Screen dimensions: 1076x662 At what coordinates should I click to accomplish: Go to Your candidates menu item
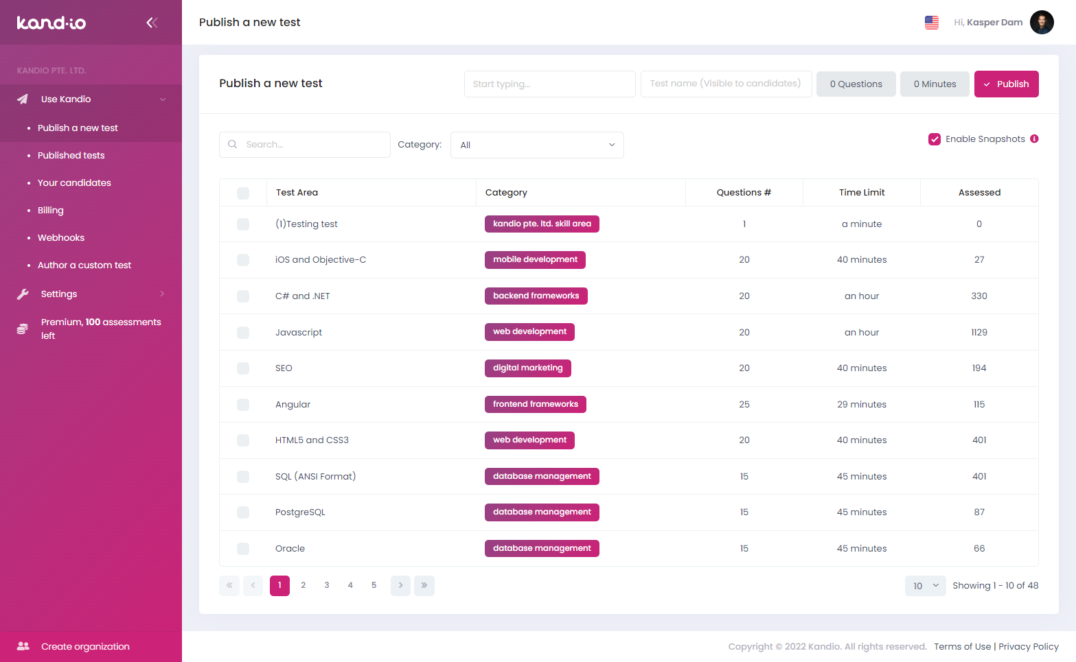tap(74, 183)
